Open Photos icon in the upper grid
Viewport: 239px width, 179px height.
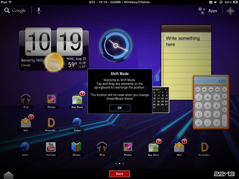tap(51, 99)
